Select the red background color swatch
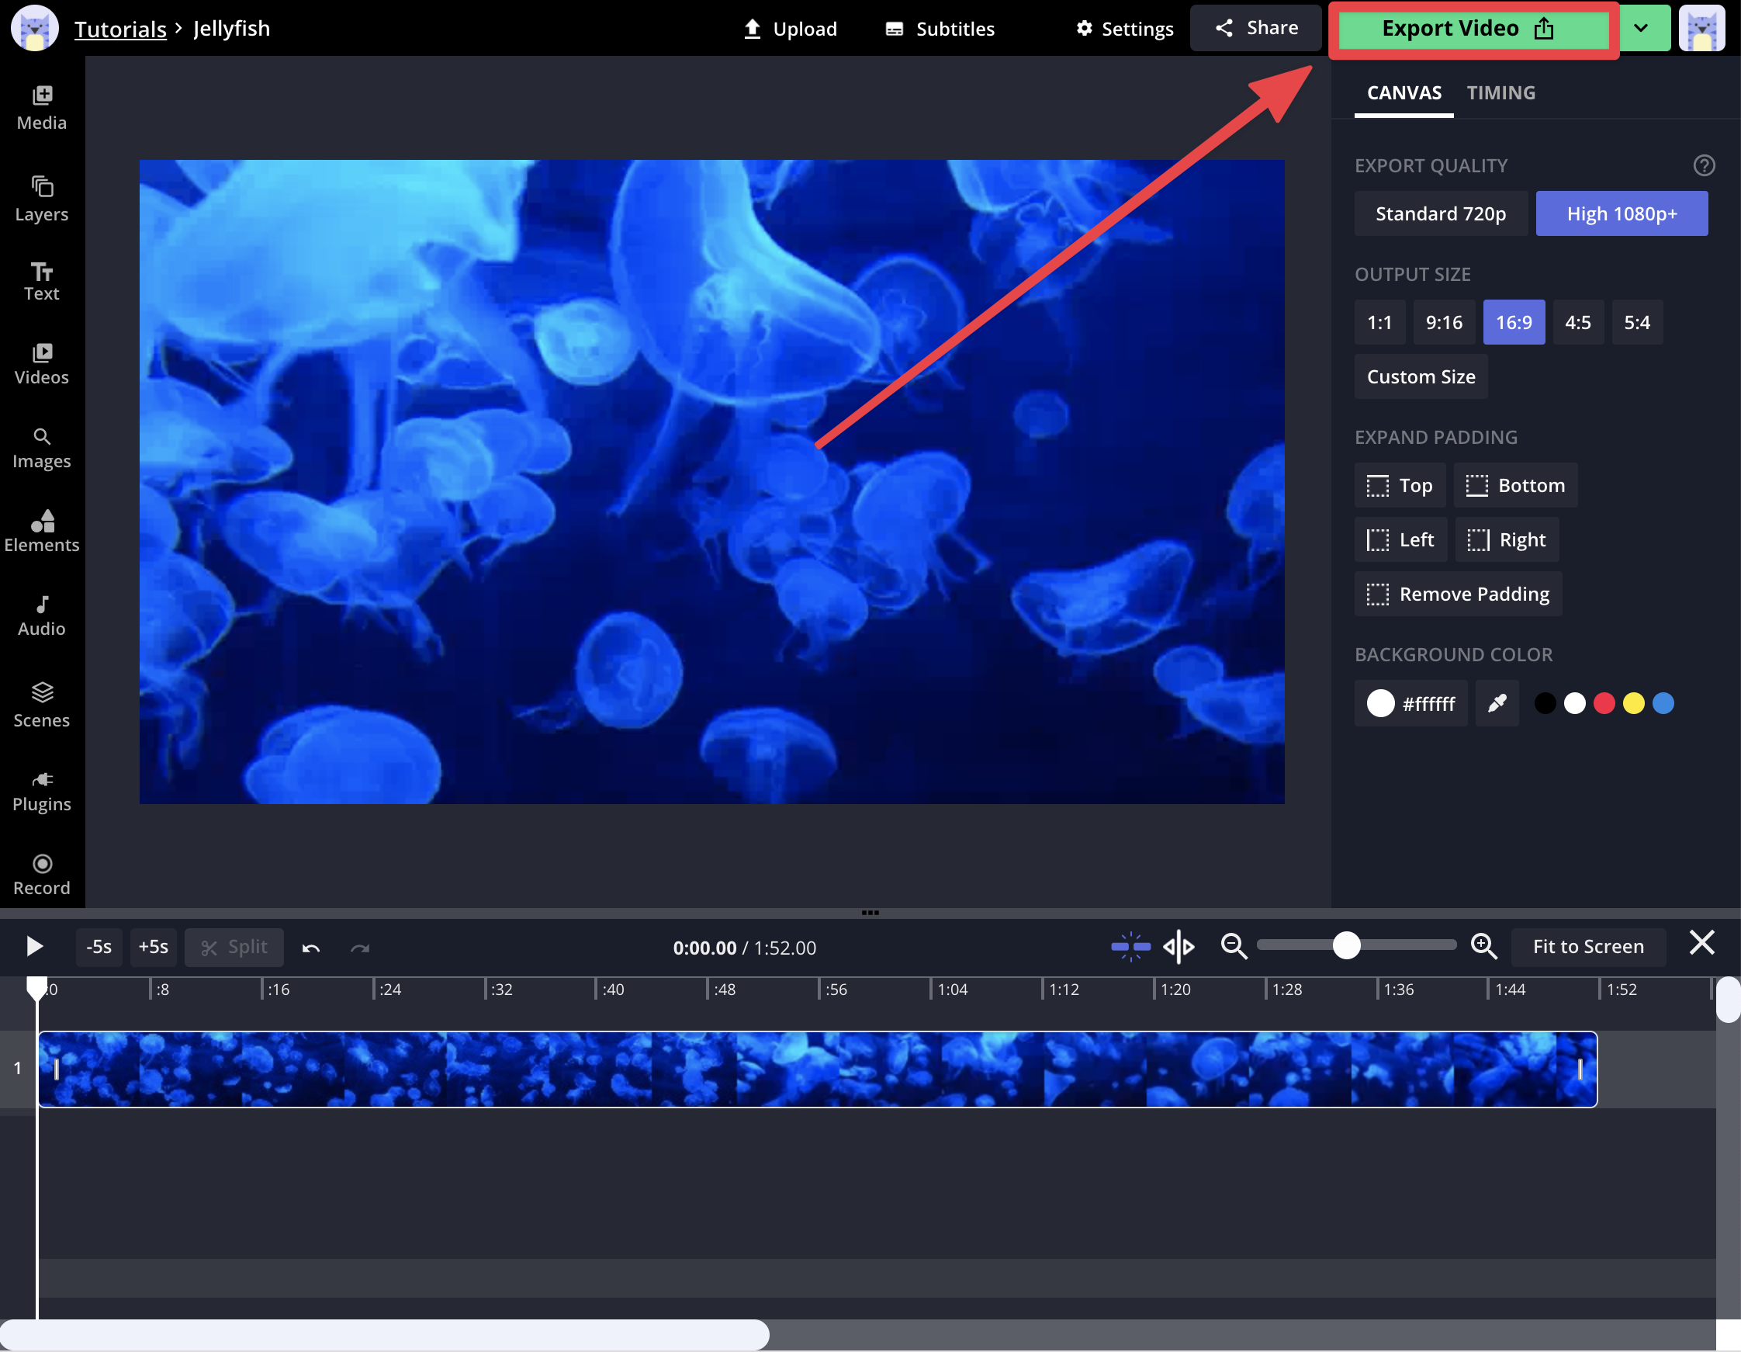The image size is (1741, 1352). 1604,703
